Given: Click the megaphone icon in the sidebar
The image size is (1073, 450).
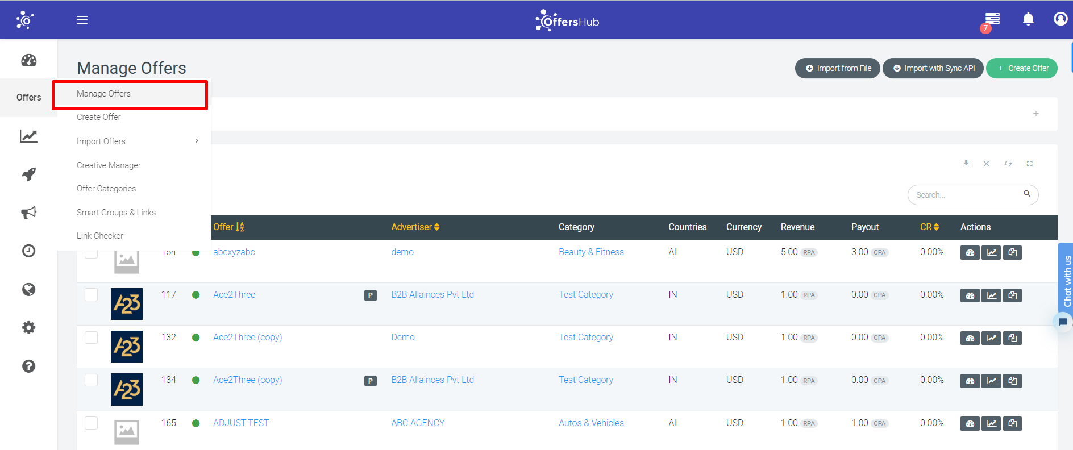Looking at the screenshot, I should [x=28, y=213].
